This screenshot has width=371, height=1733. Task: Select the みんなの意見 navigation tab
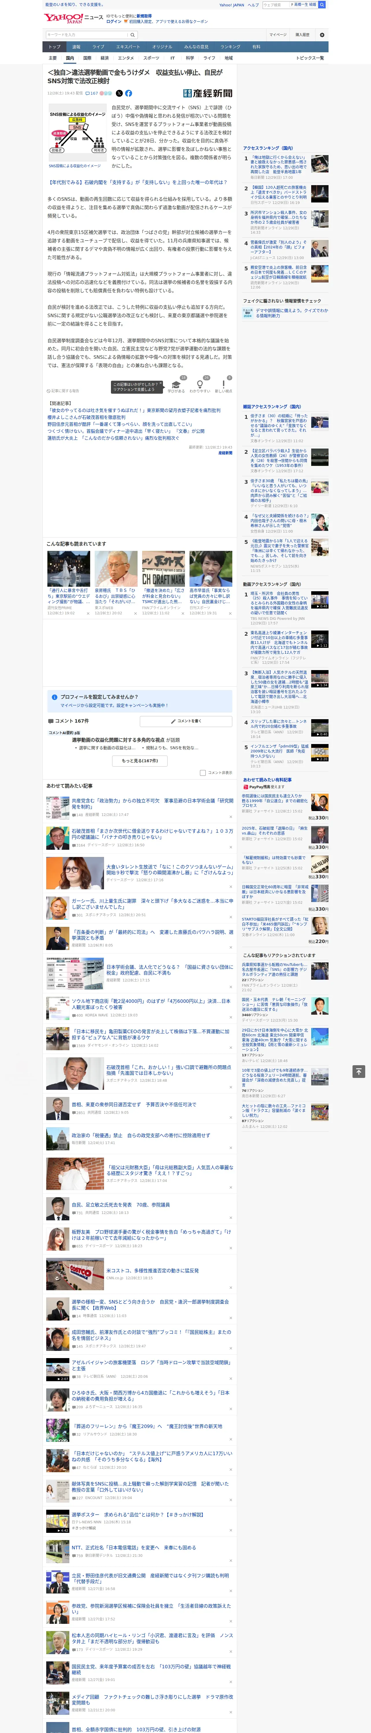point(196,47)
